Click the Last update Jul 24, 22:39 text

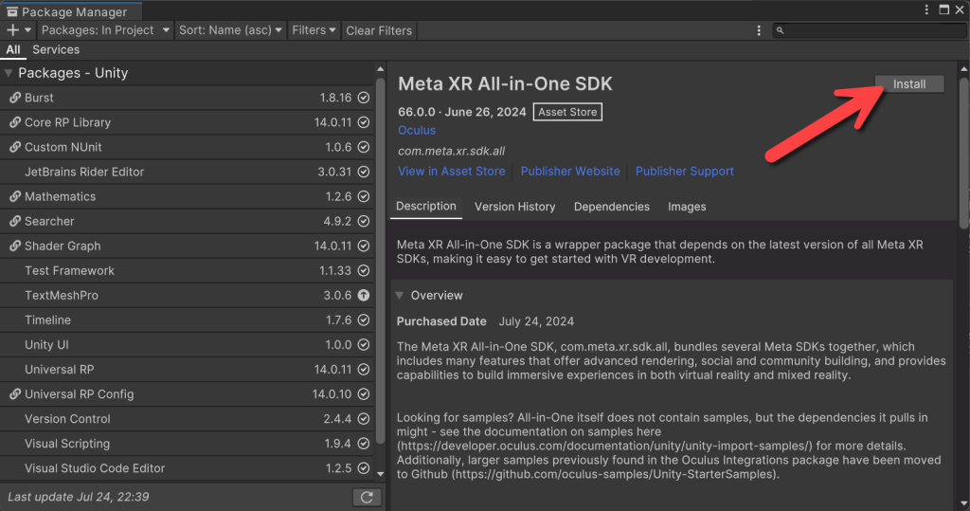[x=78, y=497]
